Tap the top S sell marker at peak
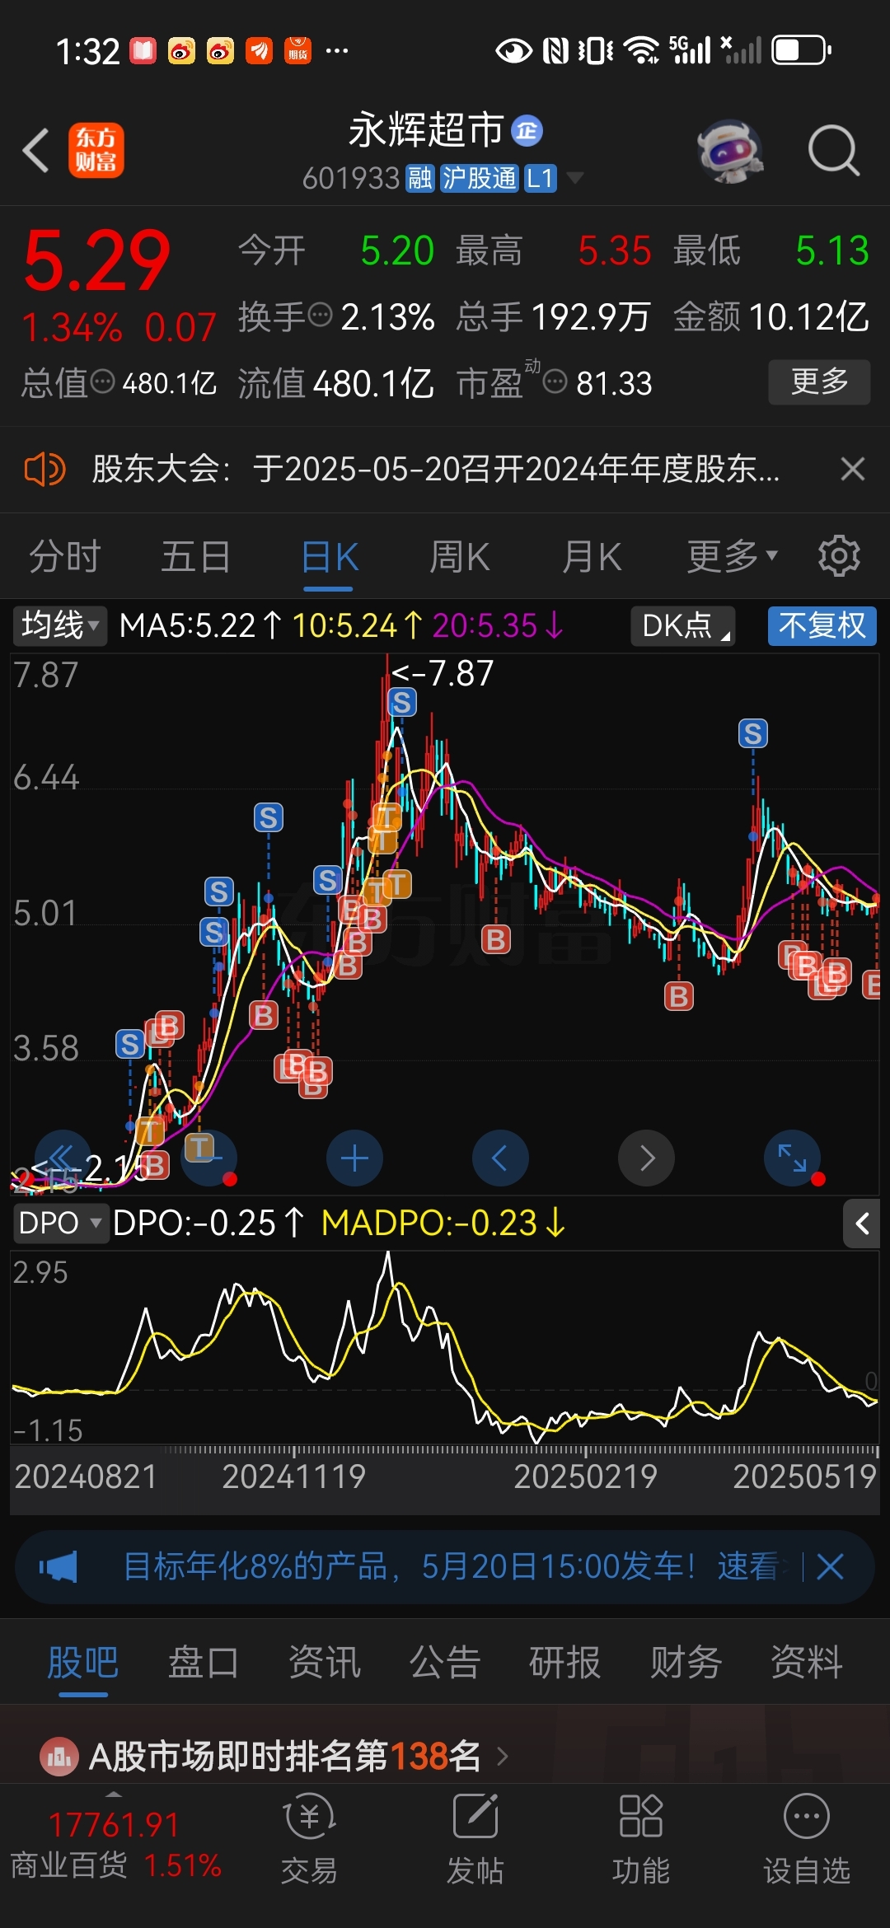The height and width of the screenshot is (1928, 890). tap(402, 703)
